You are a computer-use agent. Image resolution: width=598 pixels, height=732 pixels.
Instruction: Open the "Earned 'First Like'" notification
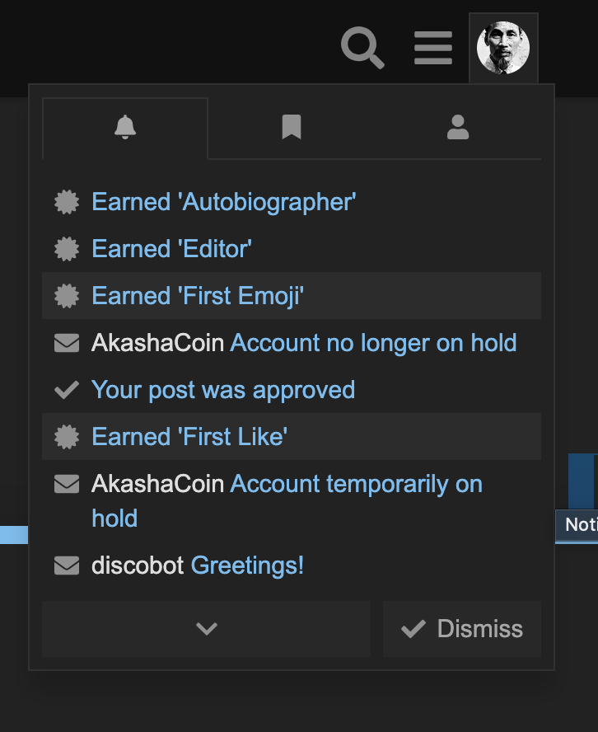pyautogui.click(x=189, y=437)
